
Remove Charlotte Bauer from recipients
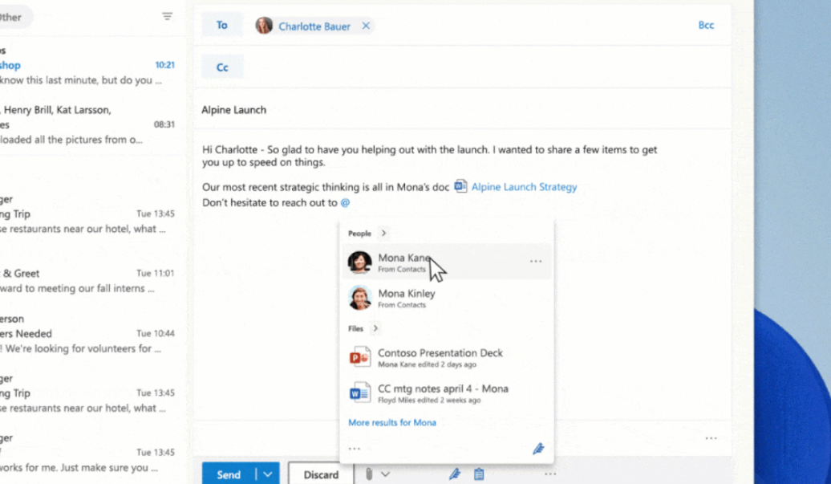(366, 26)
